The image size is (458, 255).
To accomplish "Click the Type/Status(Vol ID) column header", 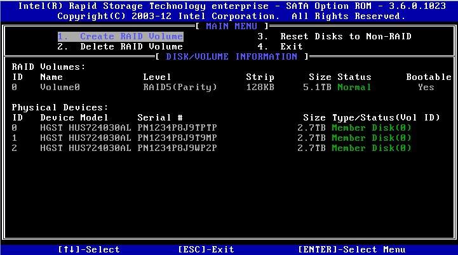I will tap(386, 117).
